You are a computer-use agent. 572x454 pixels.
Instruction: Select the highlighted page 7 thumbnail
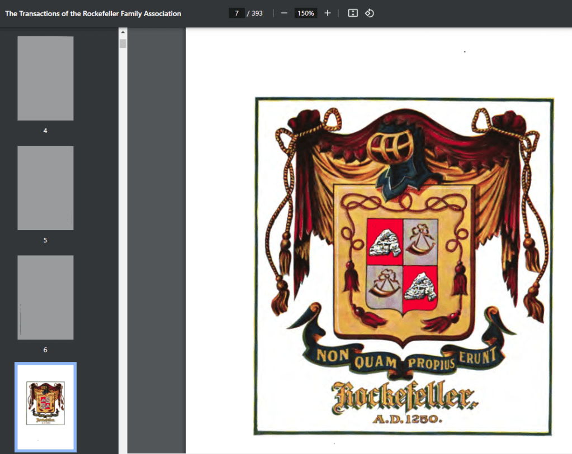point(45,407)
